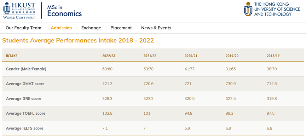Image resolution: width=306 pixels, height=137 pixels.
Task: Select the Admission menu item
Action: click(61, 28)
